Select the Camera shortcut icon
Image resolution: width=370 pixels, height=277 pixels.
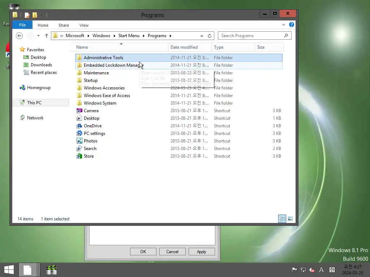[x=79, y=110]
